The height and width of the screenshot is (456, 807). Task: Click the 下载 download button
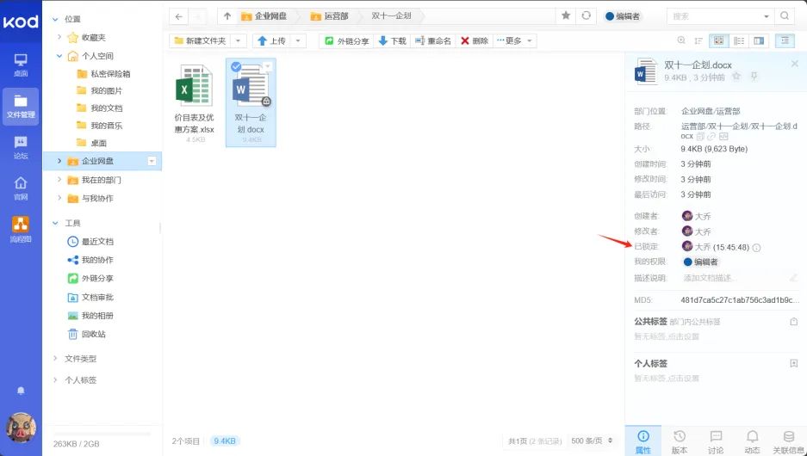[x=392, y=40]
